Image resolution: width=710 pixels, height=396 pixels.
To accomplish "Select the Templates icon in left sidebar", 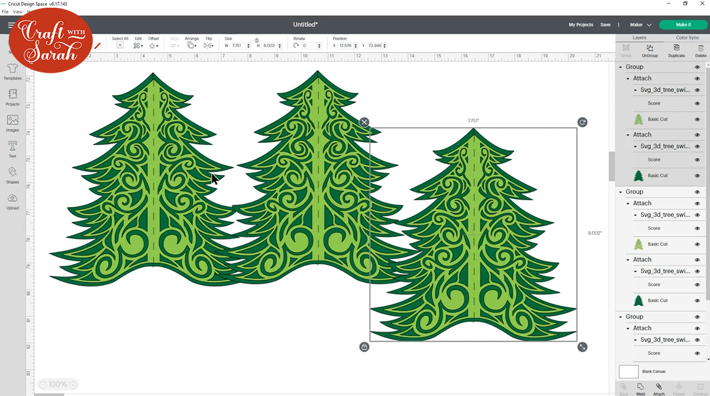I will [x=12, y=70].
